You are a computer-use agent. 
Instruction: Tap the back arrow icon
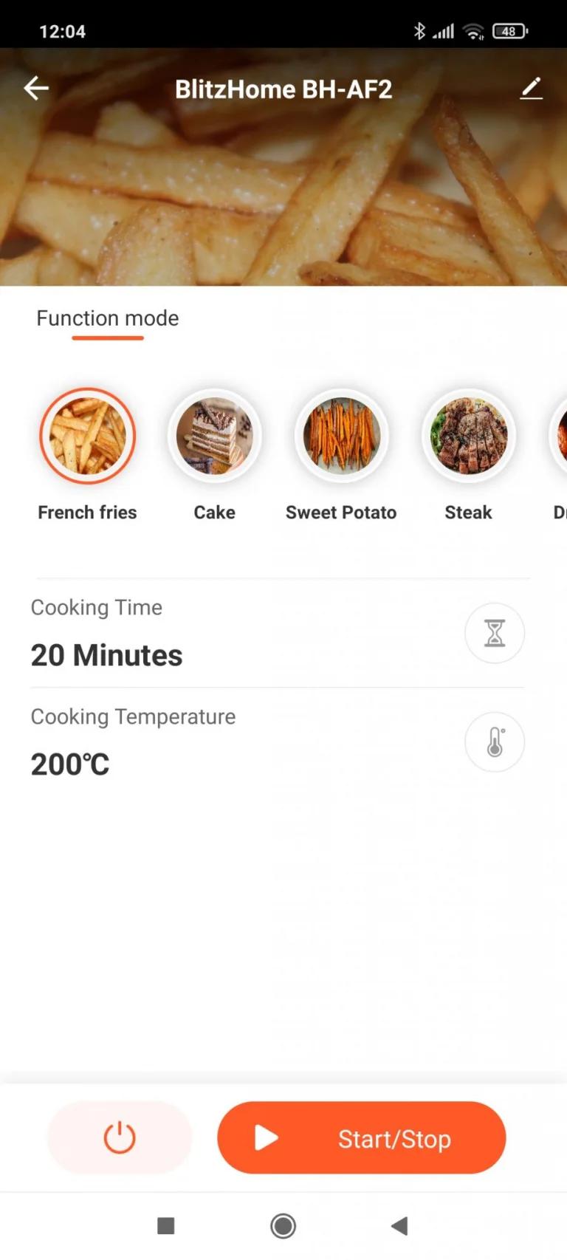coord(35,89)
